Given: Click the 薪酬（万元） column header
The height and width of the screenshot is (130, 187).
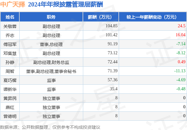Looking at the screenshot, I should [101, 17].
